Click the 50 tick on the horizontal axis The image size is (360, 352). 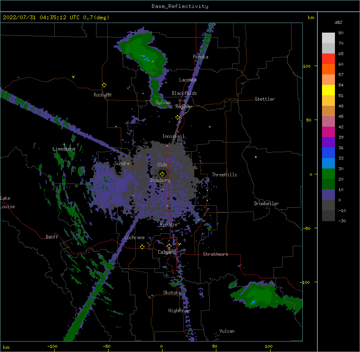tap(215, 347)
